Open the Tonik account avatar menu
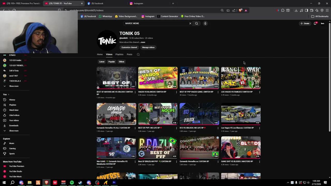 pos(322,23)
